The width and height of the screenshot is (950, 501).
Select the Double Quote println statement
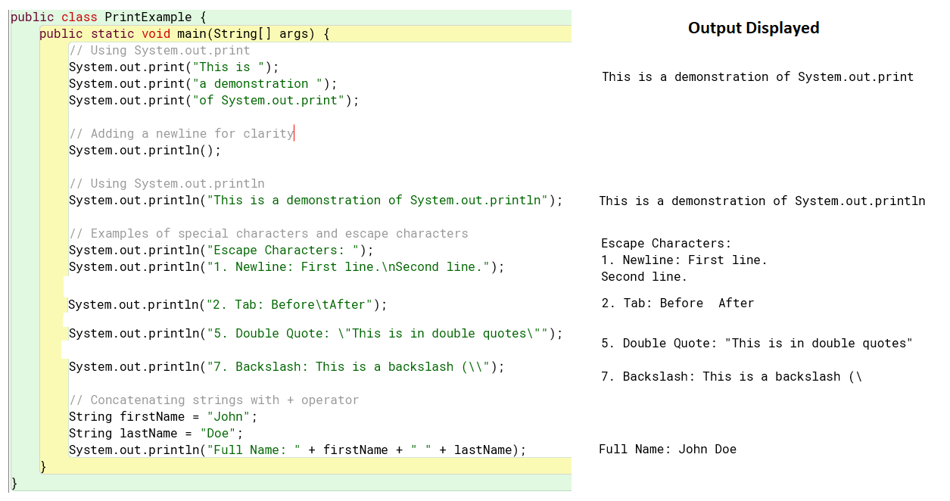click(316, 333)
